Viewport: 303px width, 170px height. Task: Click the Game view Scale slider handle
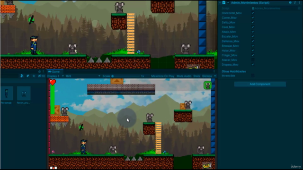pos(113,76)
